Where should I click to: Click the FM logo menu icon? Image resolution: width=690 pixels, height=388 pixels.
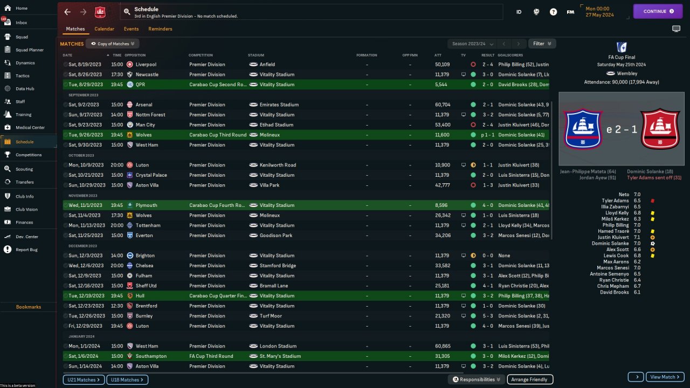click(570, 12)
